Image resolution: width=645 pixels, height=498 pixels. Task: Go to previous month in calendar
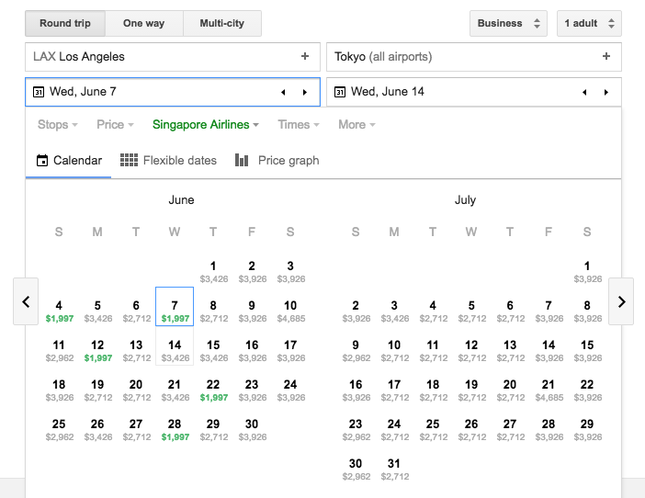[x=26, y=301]
